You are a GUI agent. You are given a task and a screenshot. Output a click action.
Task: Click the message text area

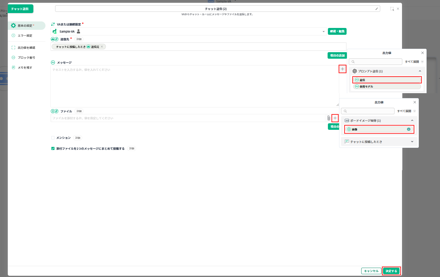click(x=193, y=86)
